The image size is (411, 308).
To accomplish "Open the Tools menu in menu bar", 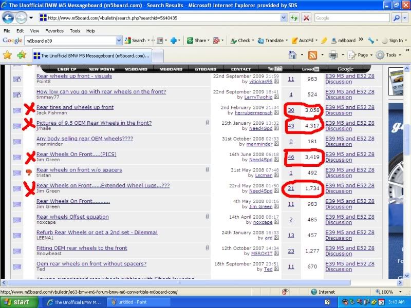I will [74, 31].
